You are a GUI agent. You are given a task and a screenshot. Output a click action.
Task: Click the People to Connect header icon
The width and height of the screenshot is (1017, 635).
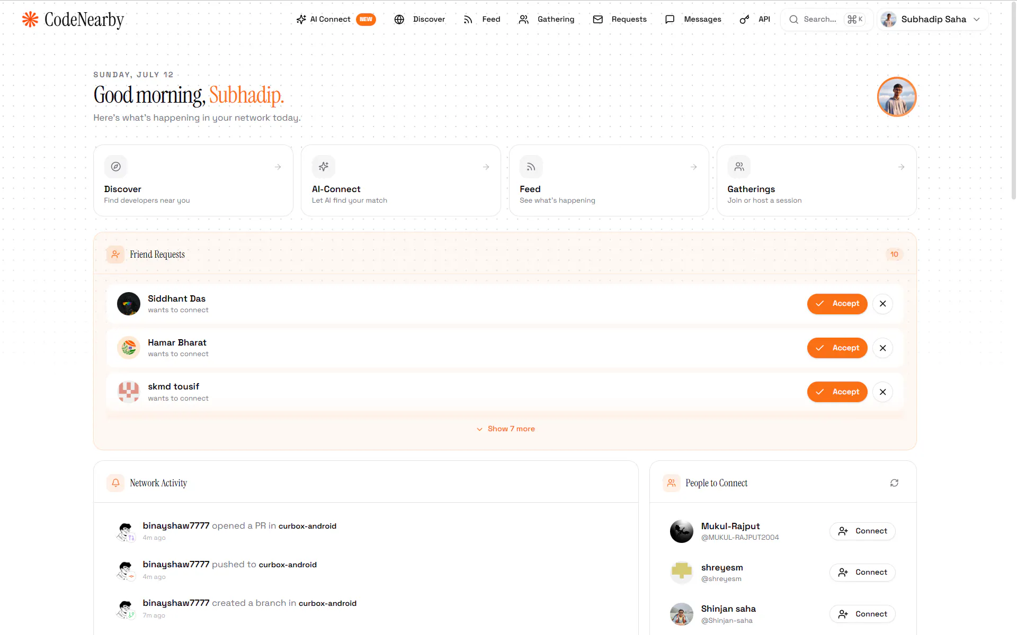(x=671, y=483)
